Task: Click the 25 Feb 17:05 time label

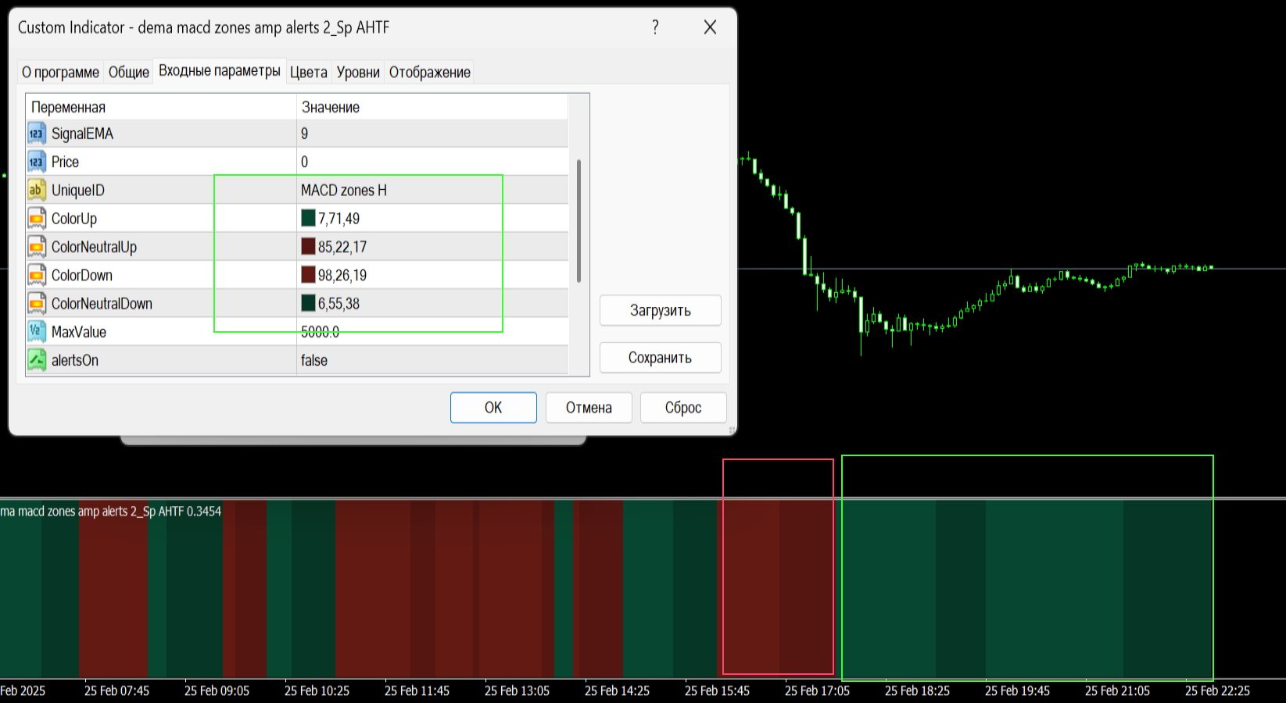Action: pos(817,691)
